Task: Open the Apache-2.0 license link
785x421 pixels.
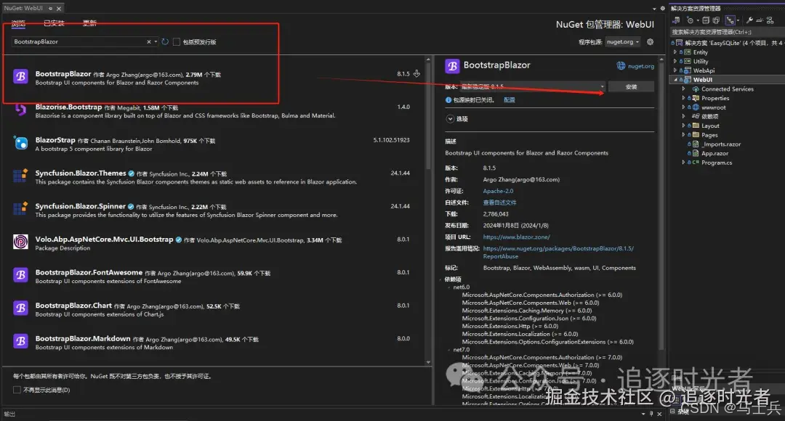Action: click(x=498, y=191)
